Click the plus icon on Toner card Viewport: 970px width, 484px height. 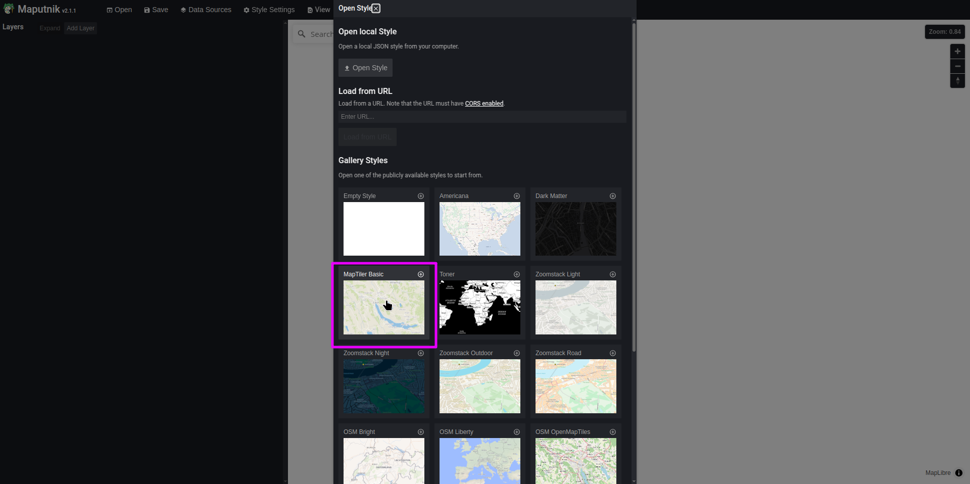[x=516, y=274]
